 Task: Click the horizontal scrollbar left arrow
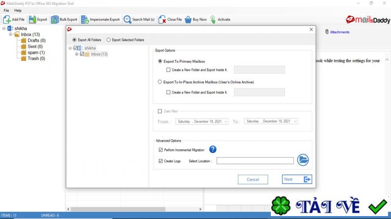pyautogui.click(x=68, y=209)
